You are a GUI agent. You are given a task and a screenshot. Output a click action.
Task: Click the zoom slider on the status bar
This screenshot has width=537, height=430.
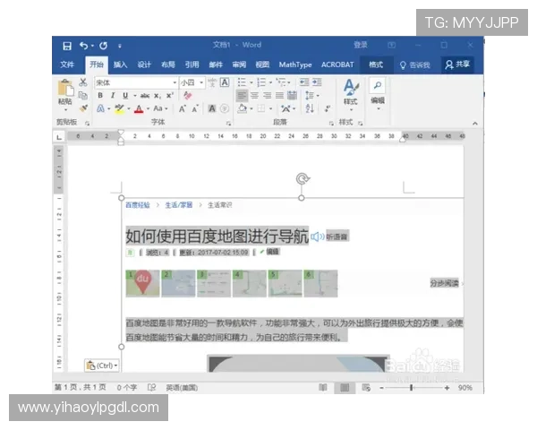point(412,388)
